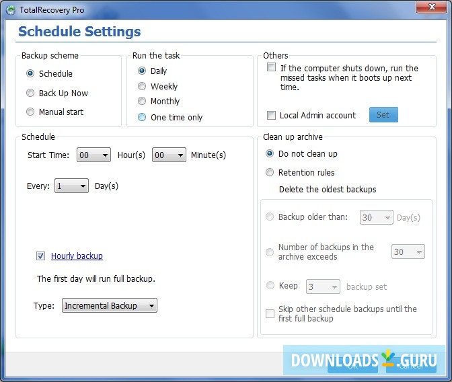The height and width of the screenshot is (382, 452).
Task: Click the Schedule Settings heading
Action: tap(79, 32)
